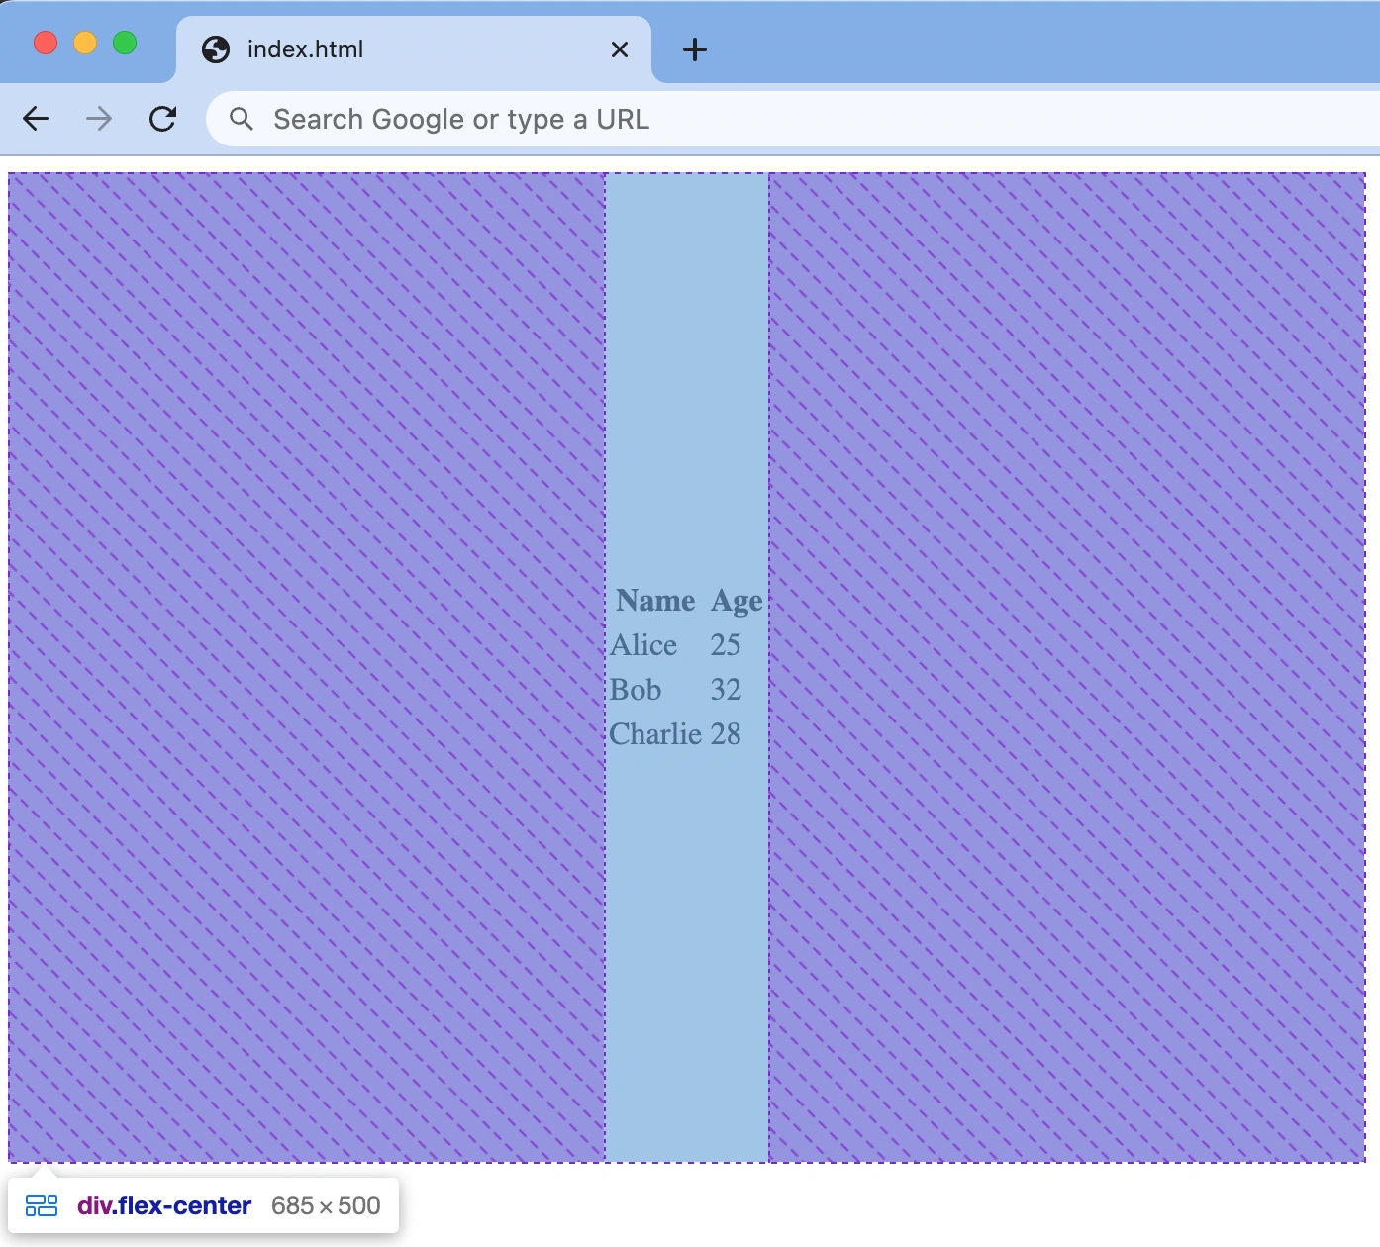The height and width of the screenshot is (1247, 1380).
Task: Click the yellow minimize window button
Action: coord(85,43)
